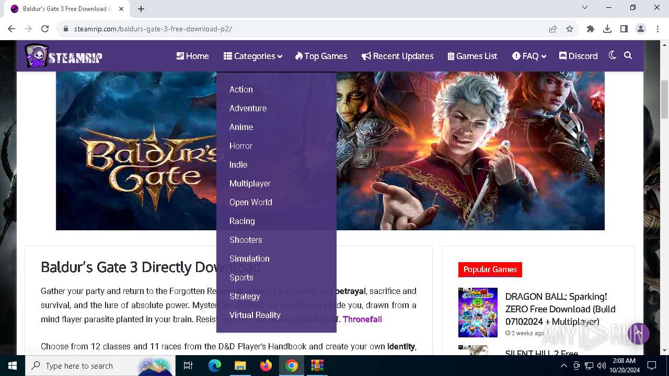Open Task View on taskbar
The image size is (669, 376).
188,366
